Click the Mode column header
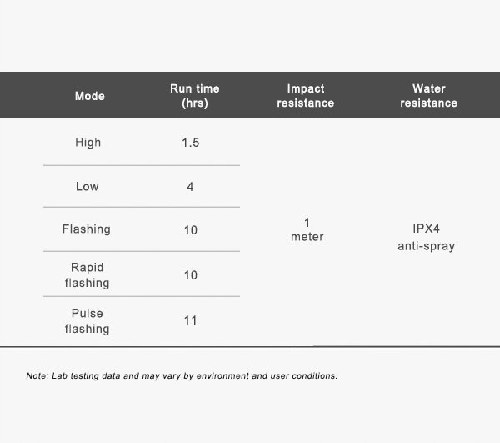 click(x=90, y=96)
